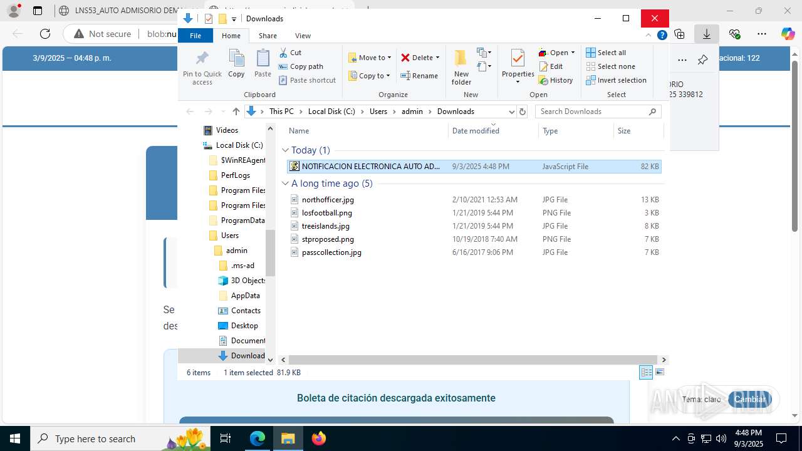Open Firefox from the taskbar
This screenshot has width=802, height=451.
(319, 438)
